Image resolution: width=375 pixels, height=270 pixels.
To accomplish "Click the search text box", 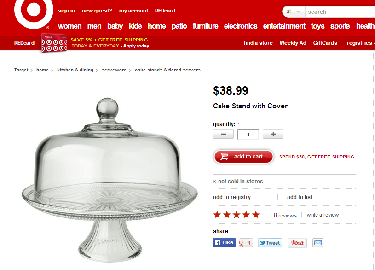I will tap(340, 12).
